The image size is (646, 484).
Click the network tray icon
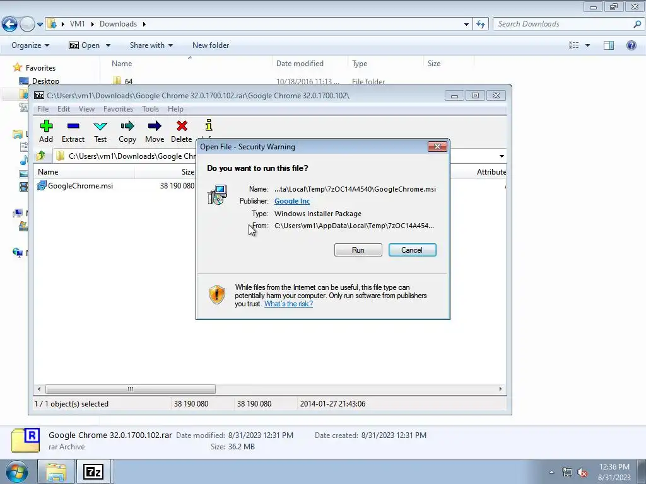click(567, 473)
